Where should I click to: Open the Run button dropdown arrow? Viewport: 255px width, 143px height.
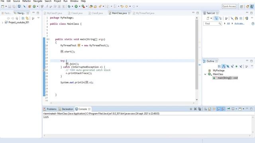[x=80, y=6]
